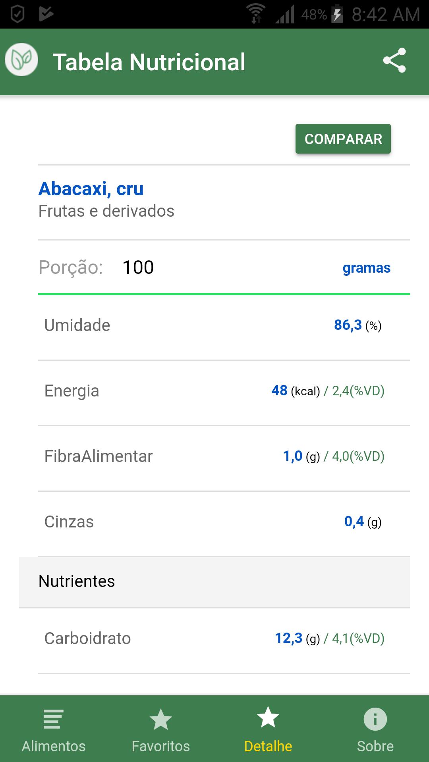Select Detalhe star icon tab
Image resolution: width=429 pixels, height=762 pixels.
pyautogui.click(x=268, y=729)
